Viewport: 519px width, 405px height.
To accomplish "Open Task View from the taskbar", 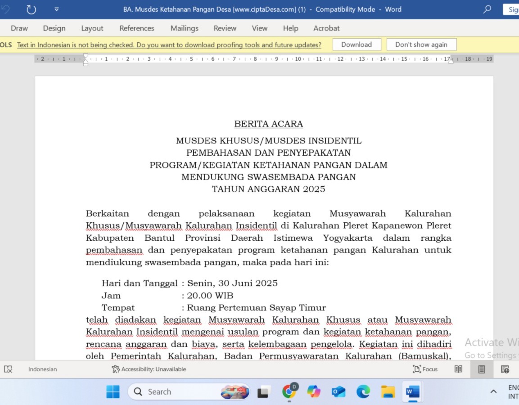I will 263,392.
